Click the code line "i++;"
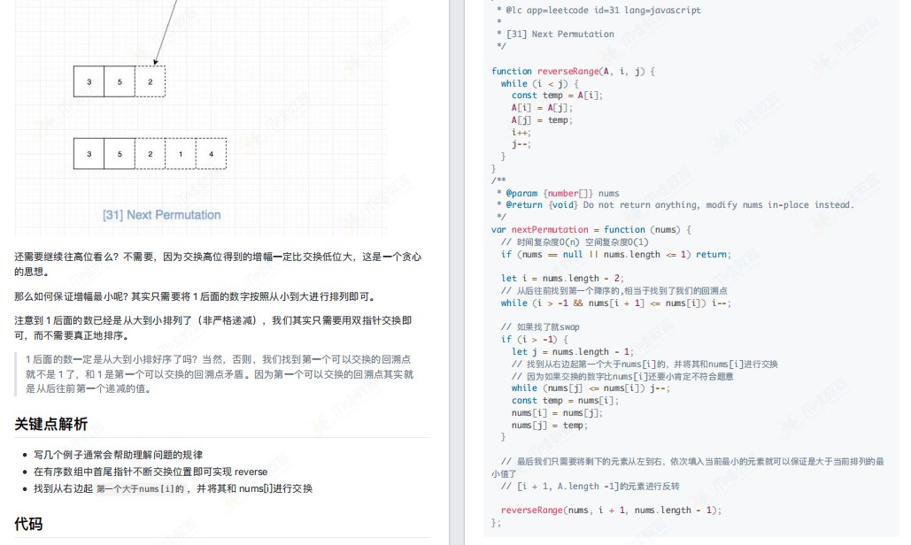This screenshot has height=545, width=911. pyautogui.click(x=521, y=133)
